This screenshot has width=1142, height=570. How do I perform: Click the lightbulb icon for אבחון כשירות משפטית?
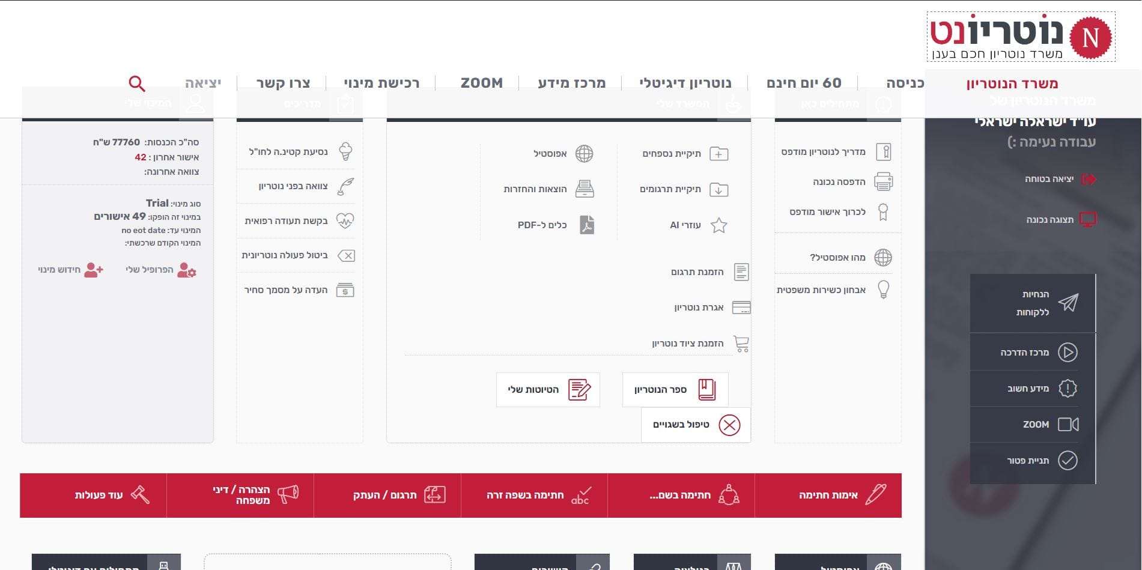[883, 290]
